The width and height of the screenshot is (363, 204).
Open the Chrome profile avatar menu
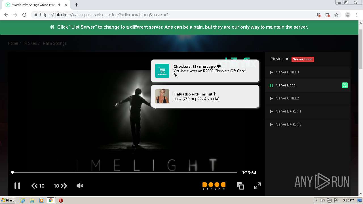[x=348, y=15]
